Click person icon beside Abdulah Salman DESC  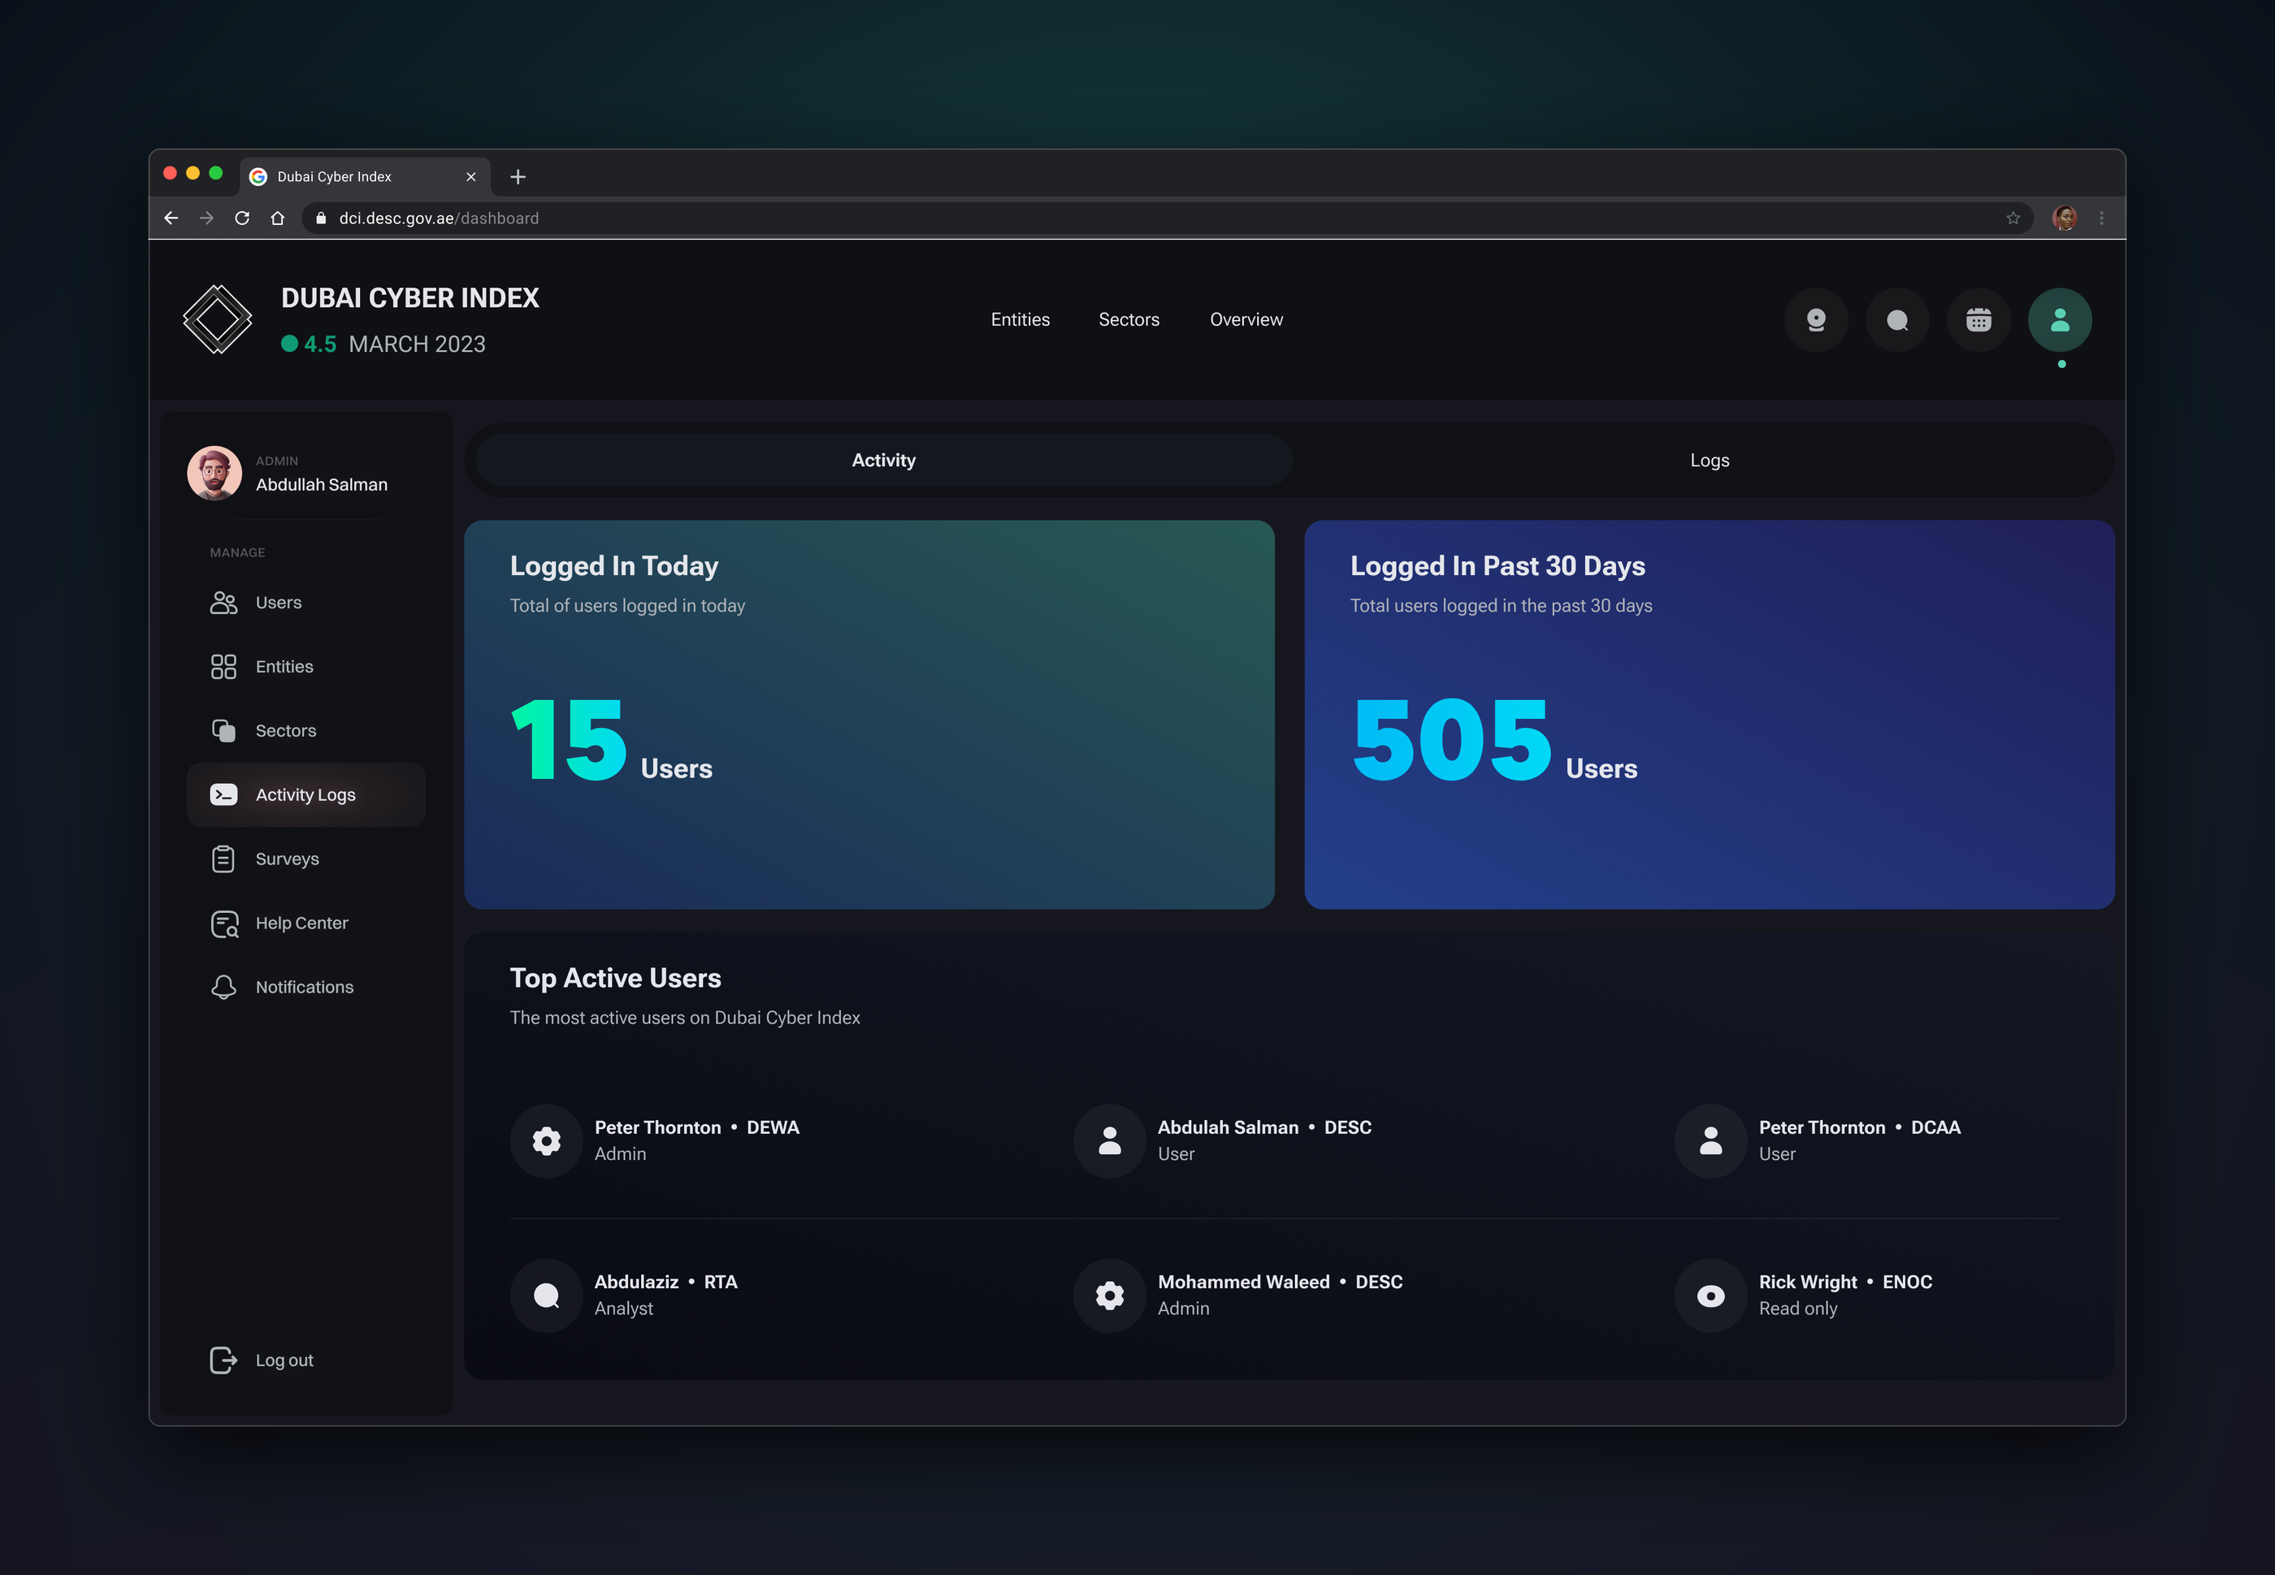click(x=1111, y=1140)
